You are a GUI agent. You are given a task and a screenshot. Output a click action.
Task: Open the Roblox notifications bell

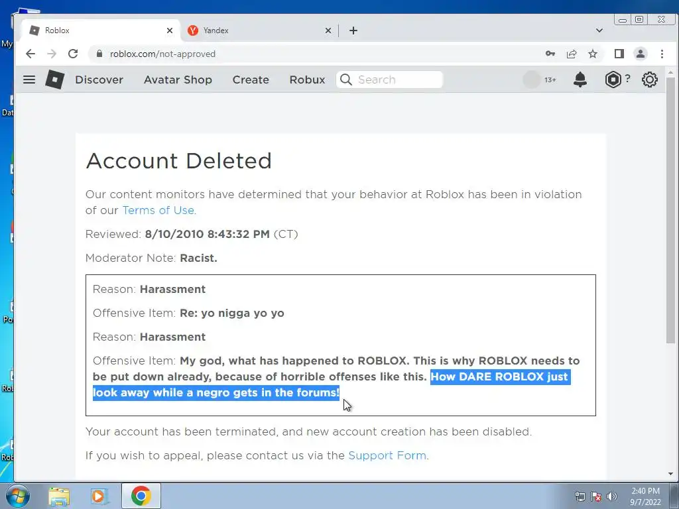coord(580,80)
